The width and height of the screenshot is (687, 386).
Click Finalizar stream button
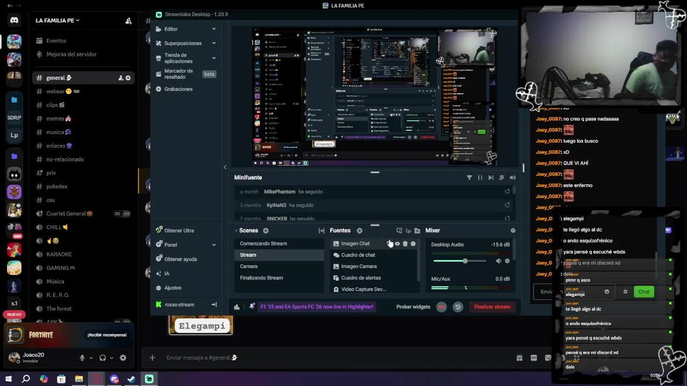[x=492, y=307]
